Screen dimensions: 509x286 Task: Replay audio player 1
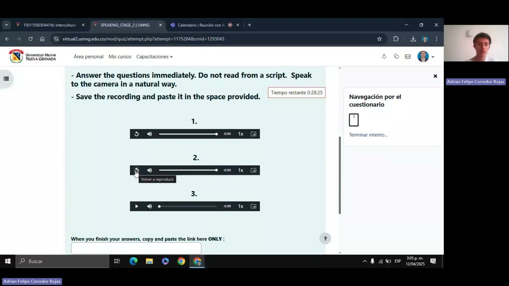tap(136, 134)
